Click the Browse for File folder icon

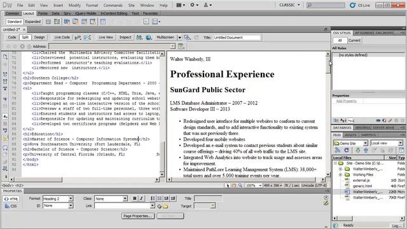[x=165, y=206]
